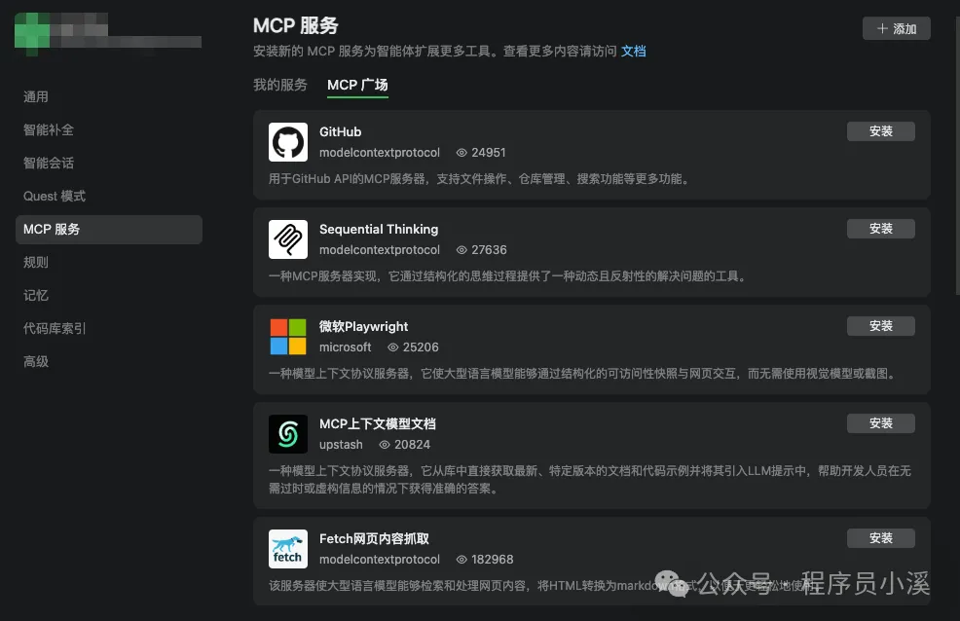Screen dimensions: 960x621
Task: Click the GitHub service title
Action: point(341,131)
